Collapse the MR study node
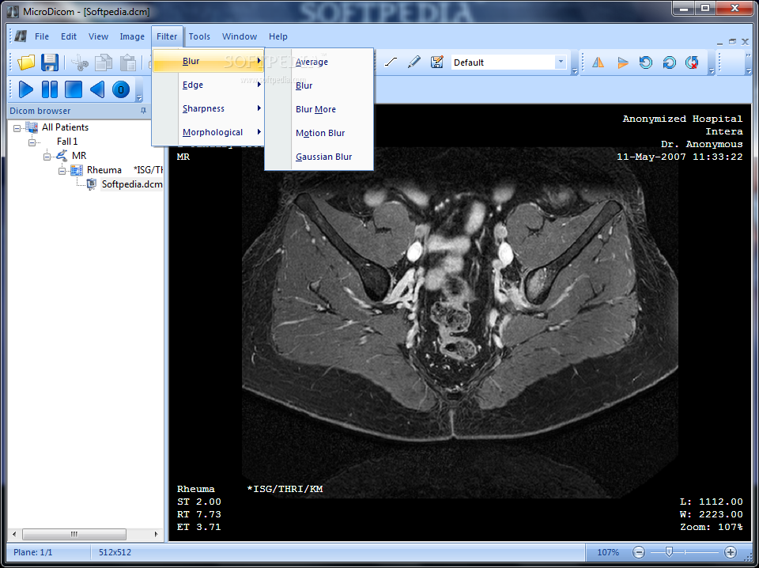The height and width of the screenshot is (568, 759). coord(47,156)
